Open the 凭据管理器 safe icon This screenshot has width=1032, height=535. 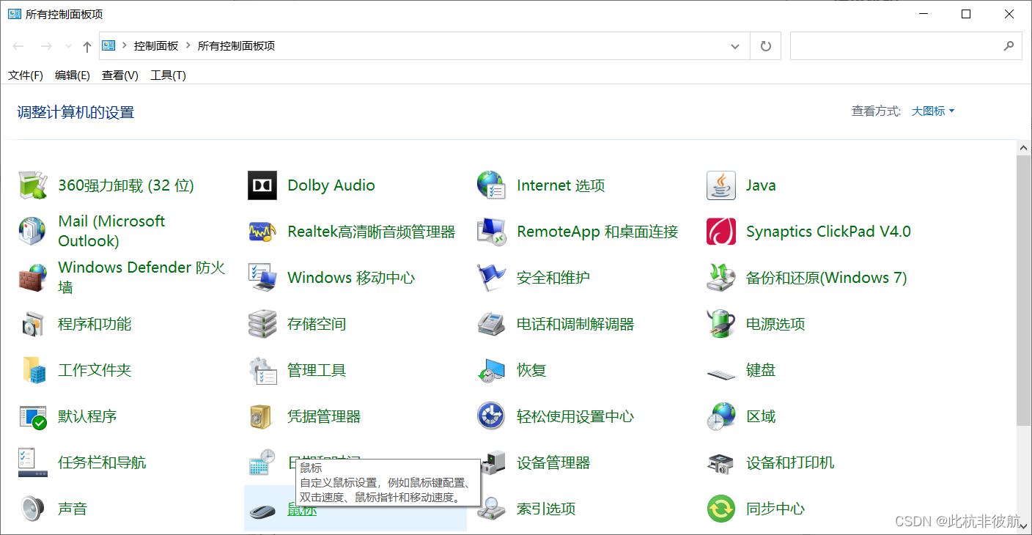click(262, 416)
